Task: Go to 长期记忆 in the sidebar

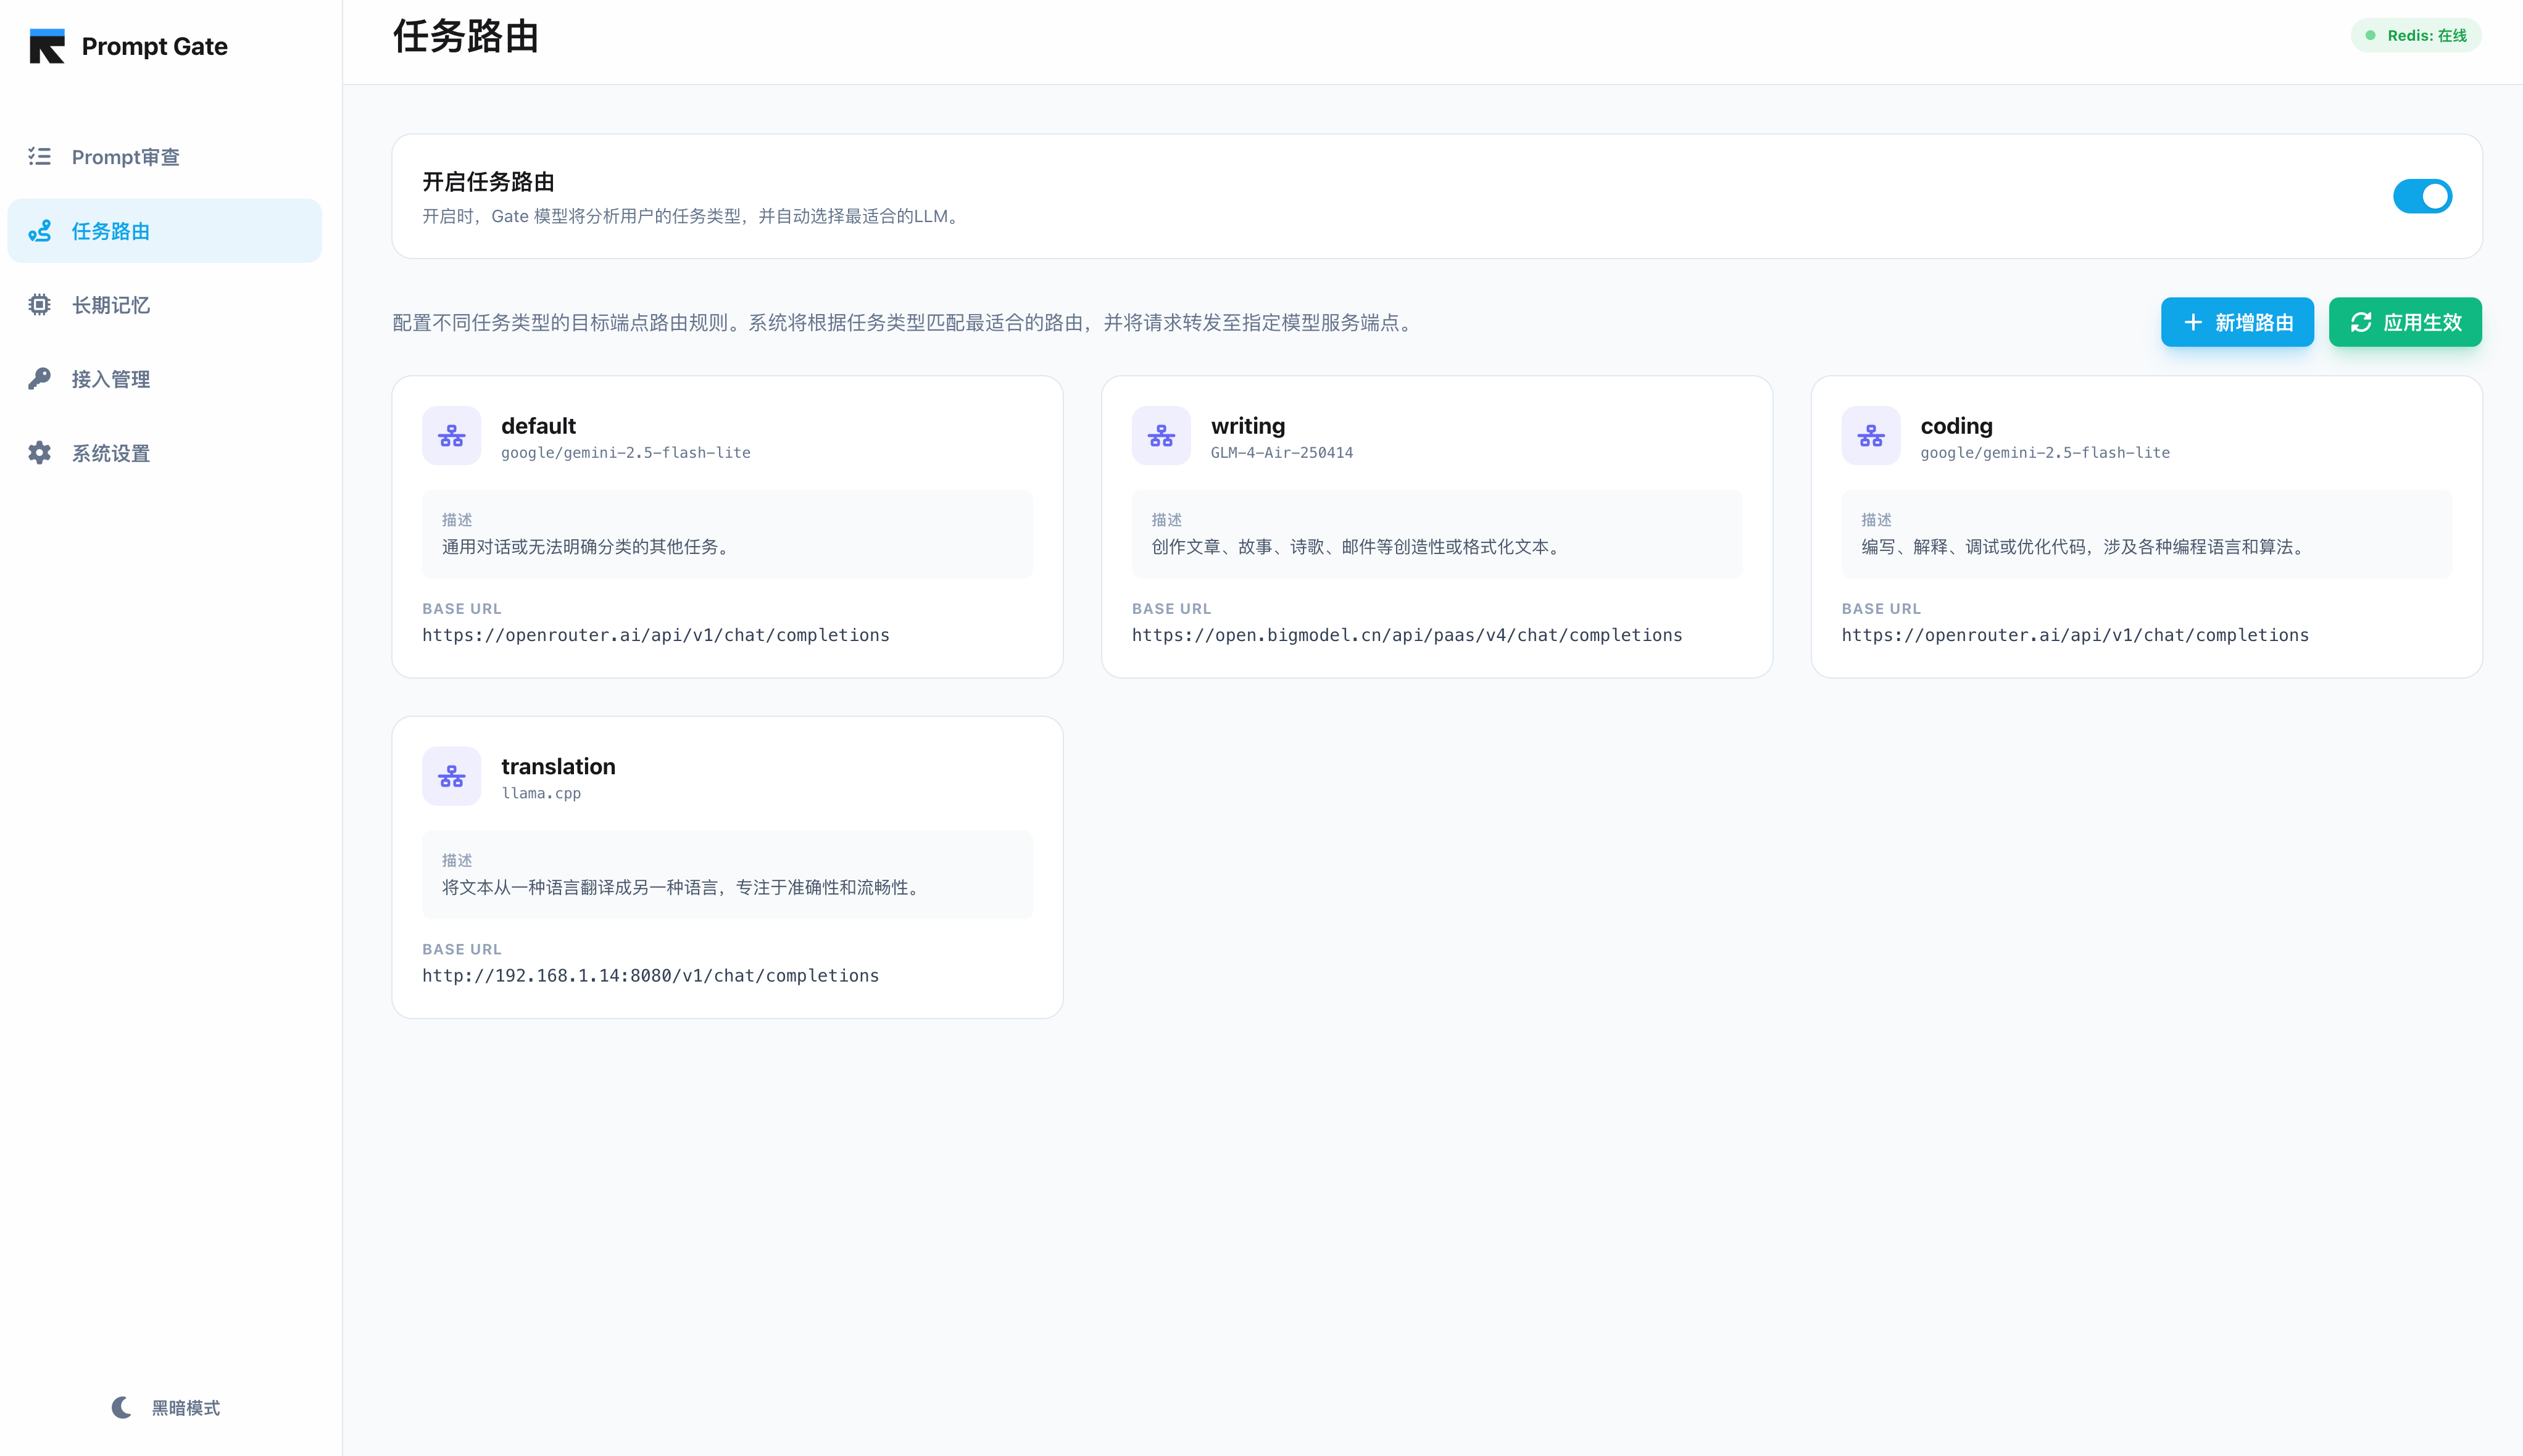Action: click(x=111, y=305)
